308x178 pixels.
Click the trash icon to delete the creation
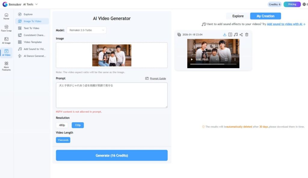[x=247, y=35]
